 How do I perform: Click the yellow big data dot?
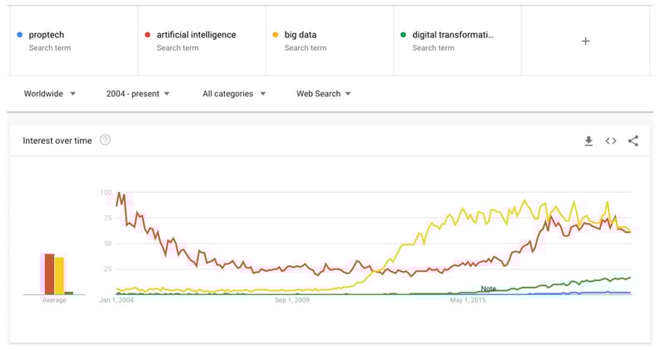pos(276,35)
